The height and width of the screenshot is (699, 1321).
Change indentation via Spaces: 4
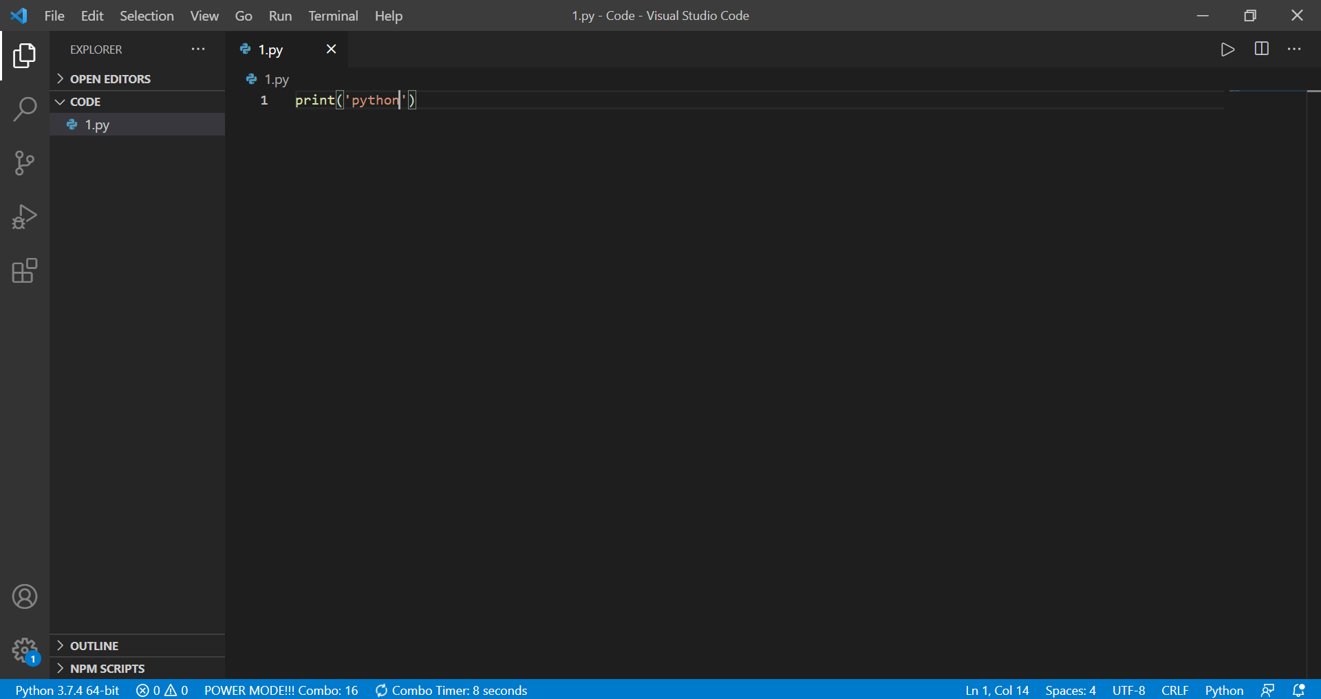point(1071,690)
